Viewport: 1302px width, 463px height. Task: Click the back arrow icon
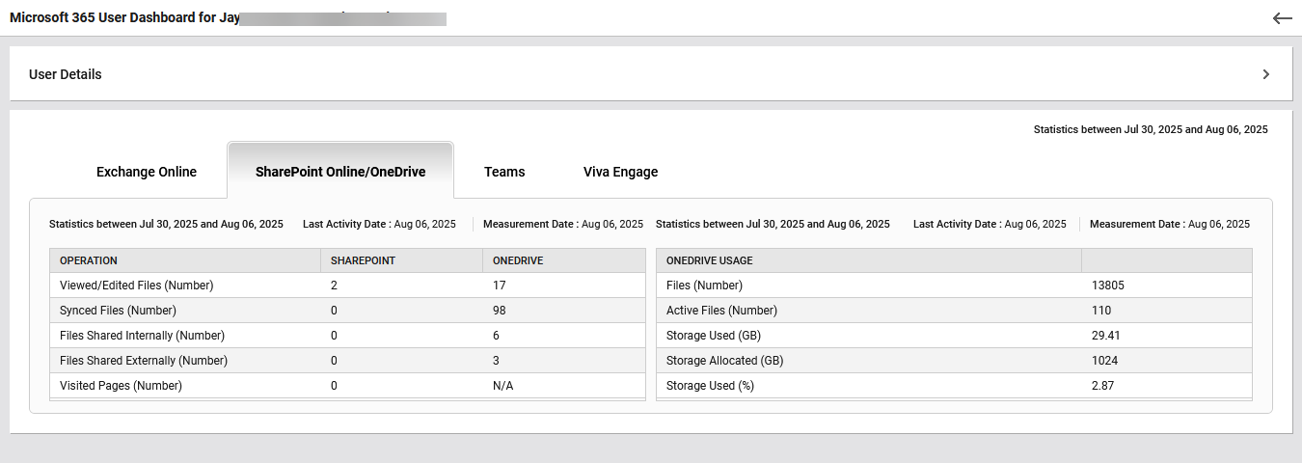[x=1282, y=18]
